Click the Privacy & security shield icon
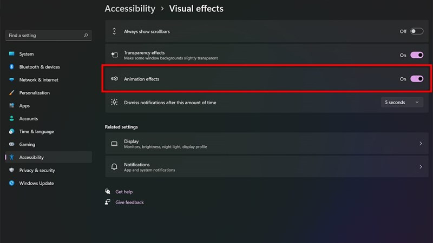 pos(11,171)
